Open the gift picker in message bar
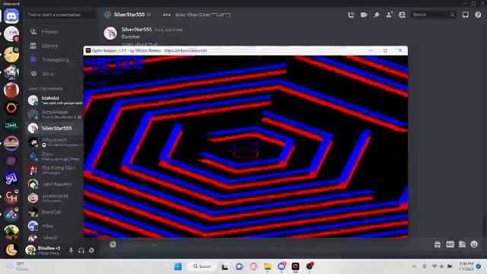Viewport: 487px width, 274px height. [x=438, y=244]
